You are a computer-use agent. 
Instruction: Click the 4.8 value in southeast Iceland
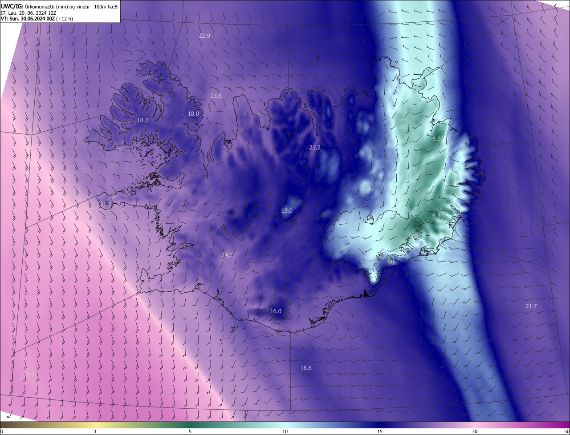point(436,215)
